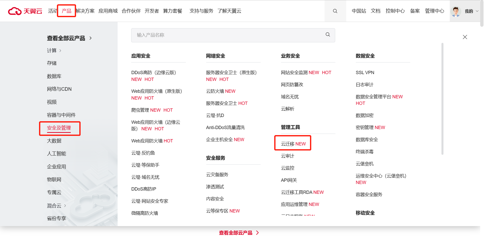Open 网页防篡改 product
The width and height of the screenshot is (484, 244).
click(x=292, y=85)
